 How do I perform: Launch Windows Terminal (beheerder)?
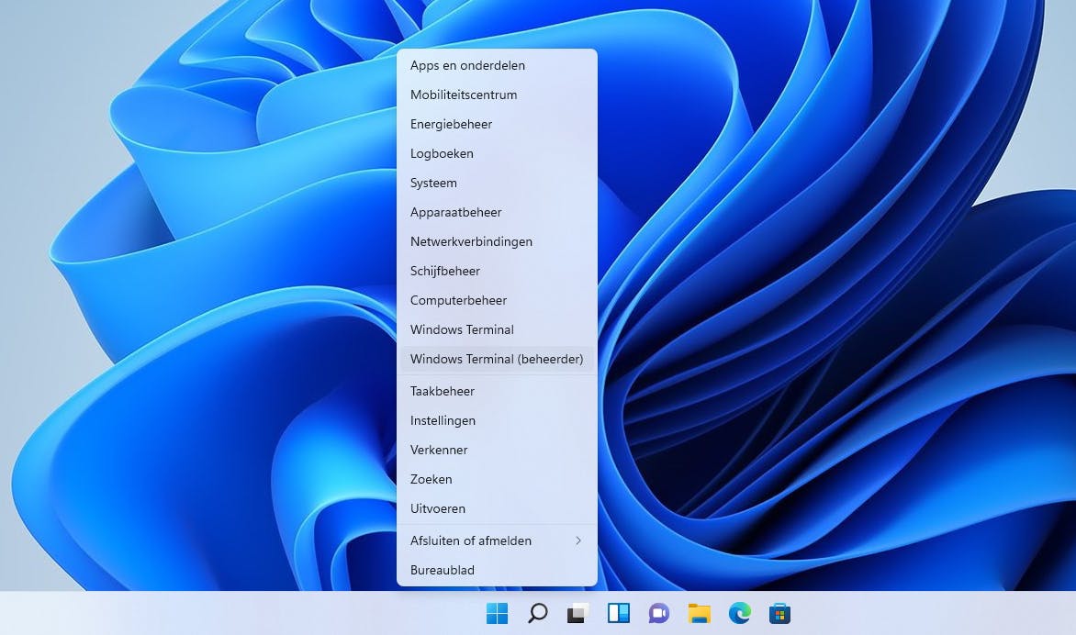[x=496, y=359]
